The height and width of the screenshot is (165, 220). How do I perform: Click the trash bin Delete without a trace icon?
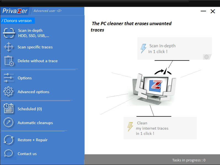(9, 61)
